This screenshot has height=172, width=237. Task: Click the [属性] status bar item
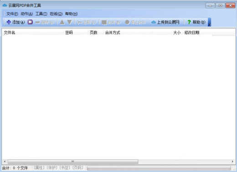click(39, 167)
